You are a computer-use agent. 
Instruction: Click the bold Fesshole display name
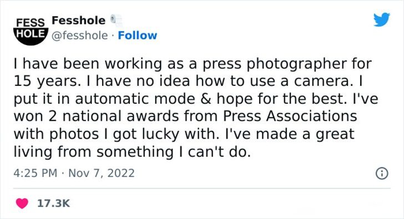(x=79, y=21)
